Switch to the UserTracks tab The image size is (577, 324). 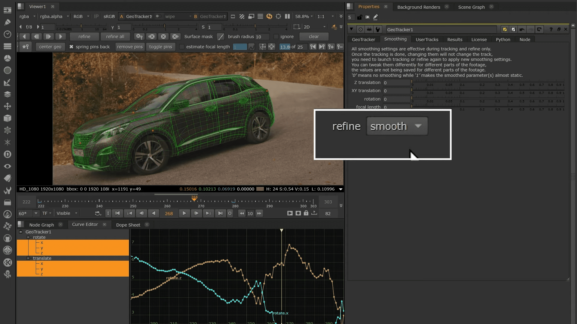(x=427, y=40)
